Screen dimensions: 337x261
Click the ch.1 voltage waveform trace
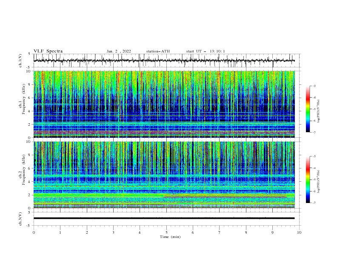click(164, 61)
